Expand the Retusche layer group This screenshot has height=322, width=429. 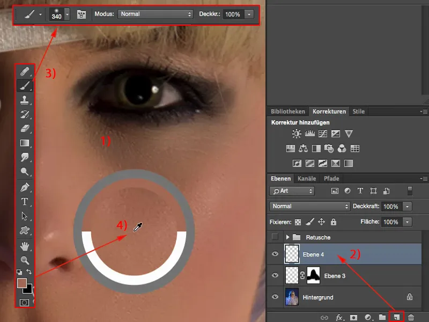(x=287, y=237)
